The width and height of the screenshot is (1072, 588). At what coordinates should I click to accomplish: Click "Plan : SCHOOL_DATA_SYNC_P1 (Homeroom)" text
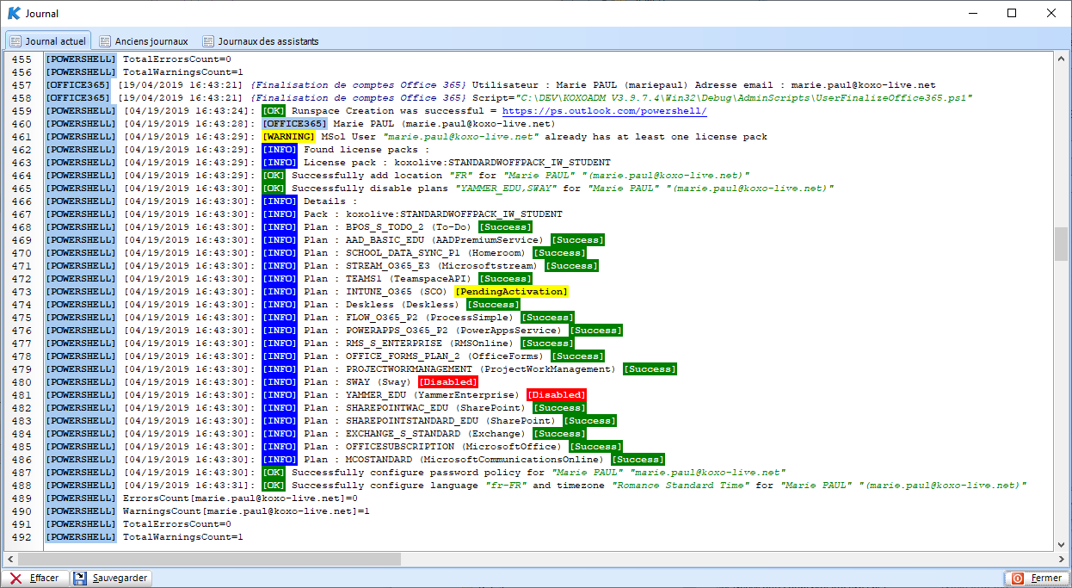point(415,253)
